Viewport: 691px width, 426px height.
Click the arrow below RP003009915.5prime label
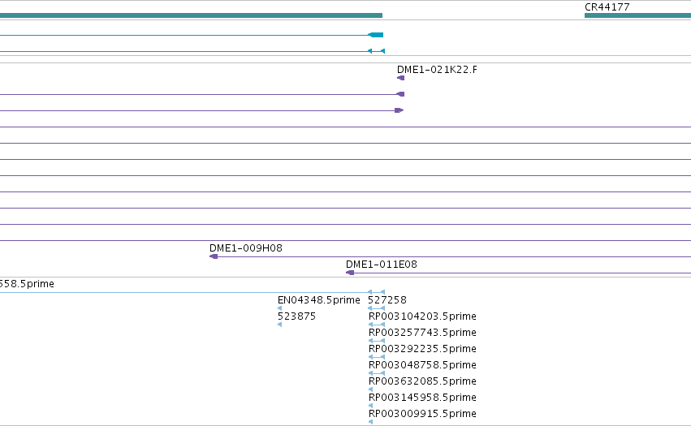coord(370,422)
